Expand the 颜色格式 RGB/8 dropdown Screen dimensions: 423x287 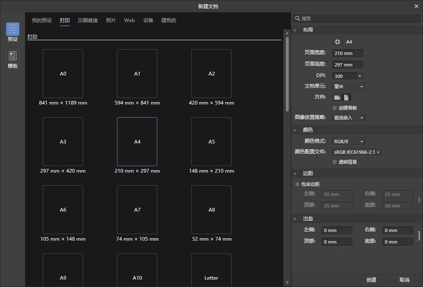coord(348,141)
